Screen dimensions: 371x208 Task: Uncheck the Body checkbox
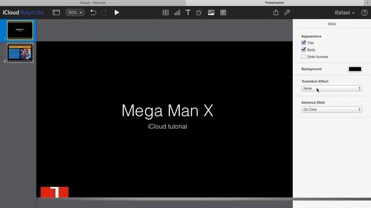pyautogui.click(x=304, y=50)
